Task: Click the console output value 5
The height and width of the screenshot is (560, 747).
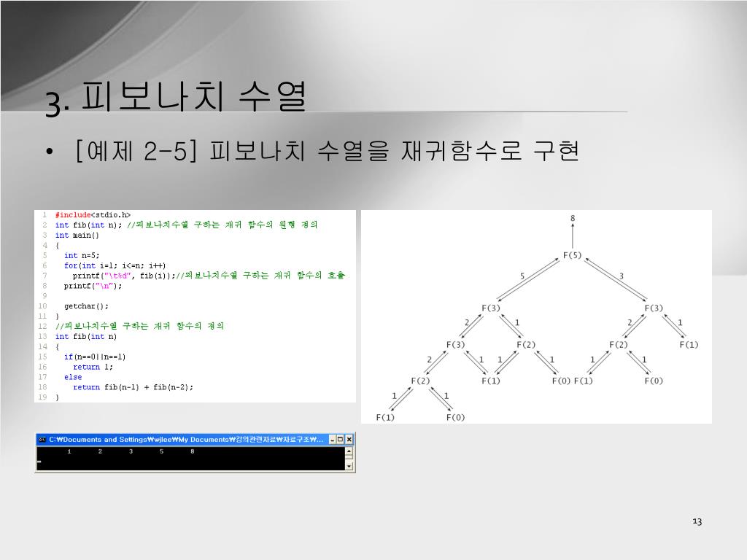Action: tap(161, 451)
